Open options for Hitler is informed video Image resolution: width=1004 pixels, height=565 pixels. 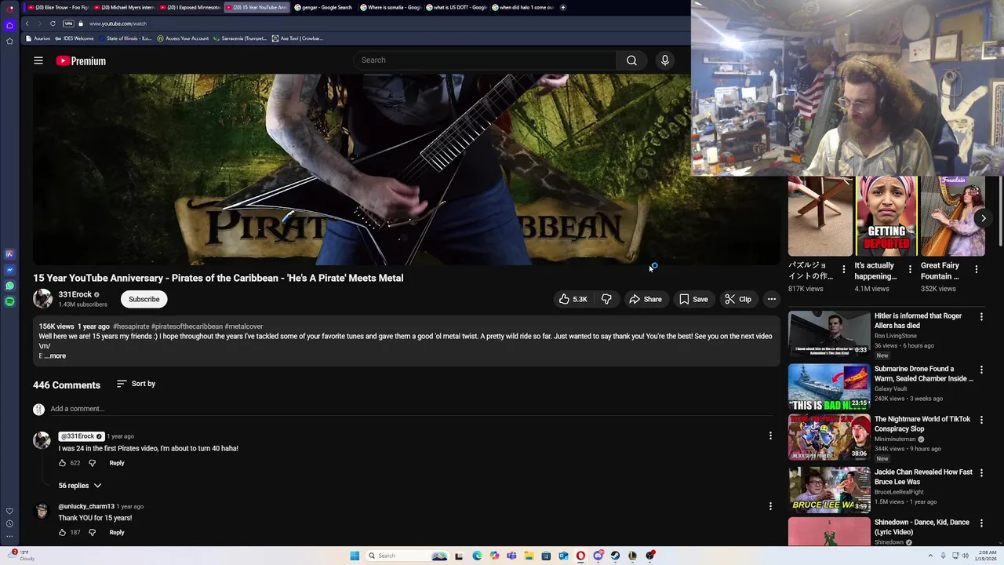coord(981,316)
